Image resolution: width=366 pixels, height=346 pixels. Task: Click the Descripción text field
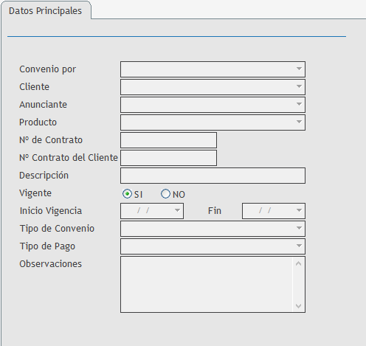[213, 176]
